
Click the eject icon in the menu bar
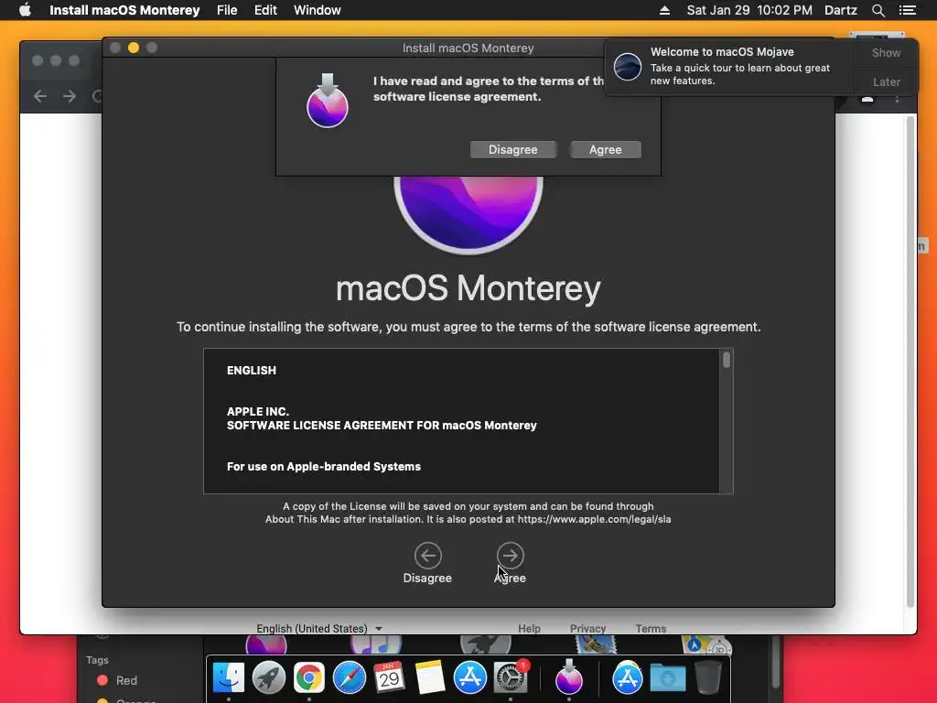(664, 10)
